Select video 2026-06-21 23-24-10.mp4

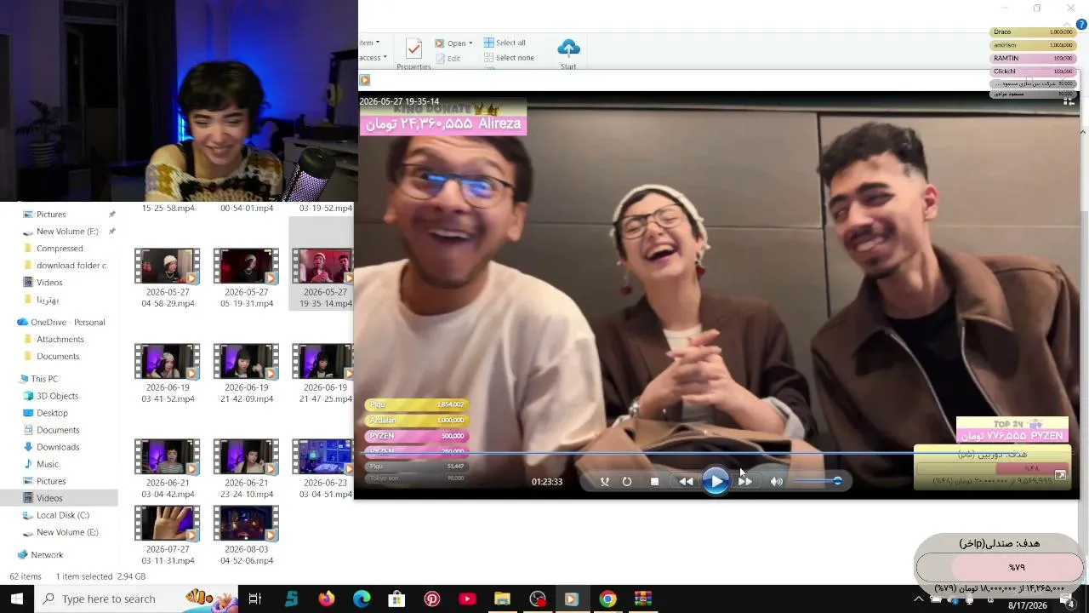(x=247, y=469)
